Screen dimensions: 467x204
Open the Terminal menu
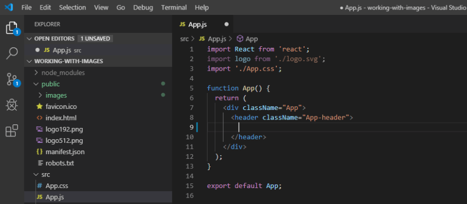coord(174,7)
